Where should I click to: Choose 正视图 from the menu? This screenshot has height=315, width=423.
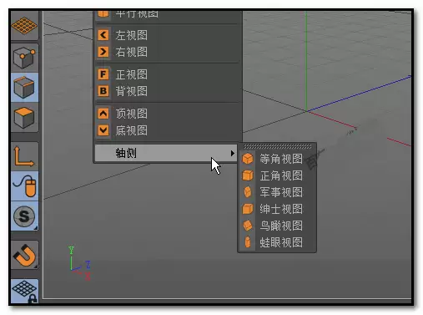click(x=167, y=74)
